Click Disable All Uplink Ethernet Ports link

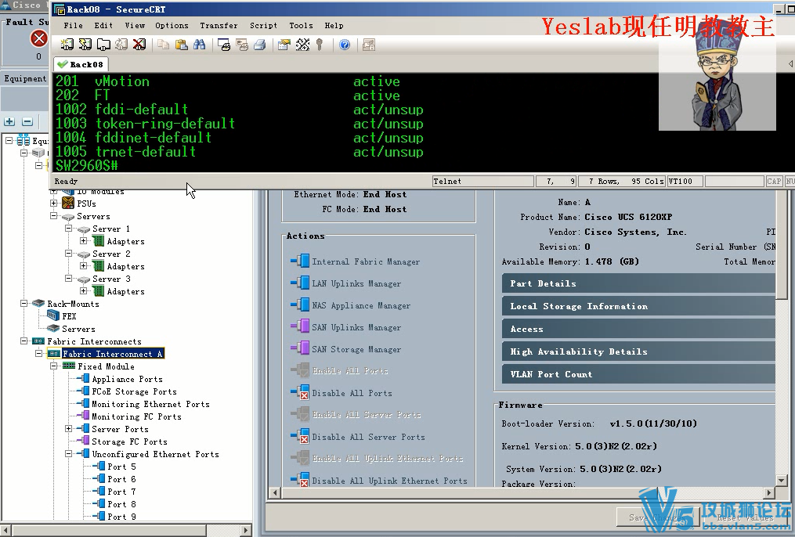(x=389, y=481)
